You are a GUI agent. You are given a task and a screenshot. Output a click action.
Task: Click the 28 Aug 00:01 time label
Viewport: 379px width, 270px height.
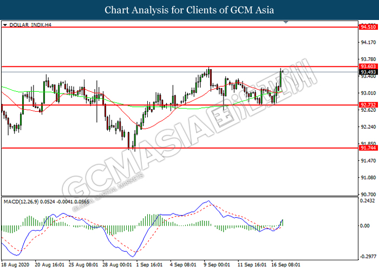pyautogui.click(x=117, y=265)
